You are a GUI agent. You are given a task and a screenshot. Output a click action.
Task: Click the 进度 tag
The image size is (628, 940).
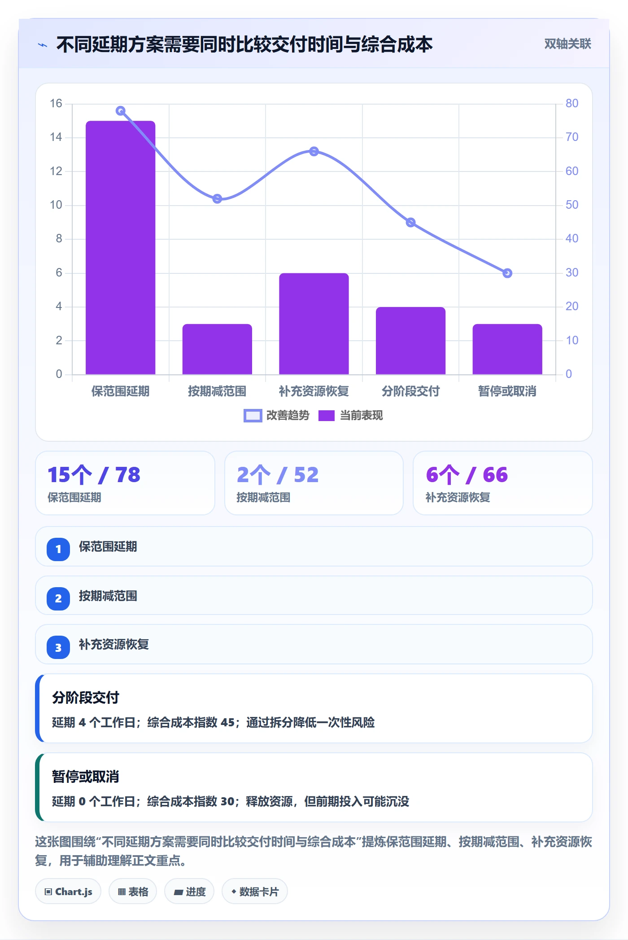click(189, 892)
